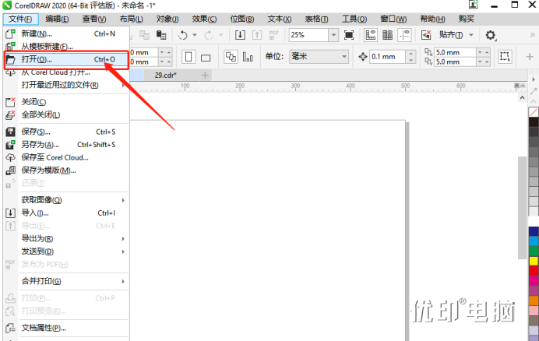Click the options gear icon
Screen dimensions: 539x341
click(x=491, y=35)
